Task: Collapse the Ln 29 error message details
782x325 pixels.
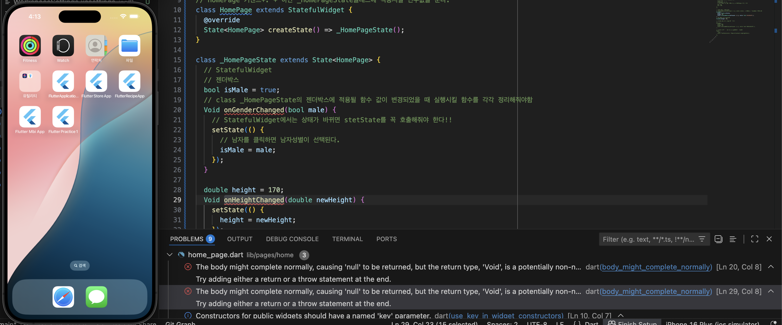Action: (771, 291)
